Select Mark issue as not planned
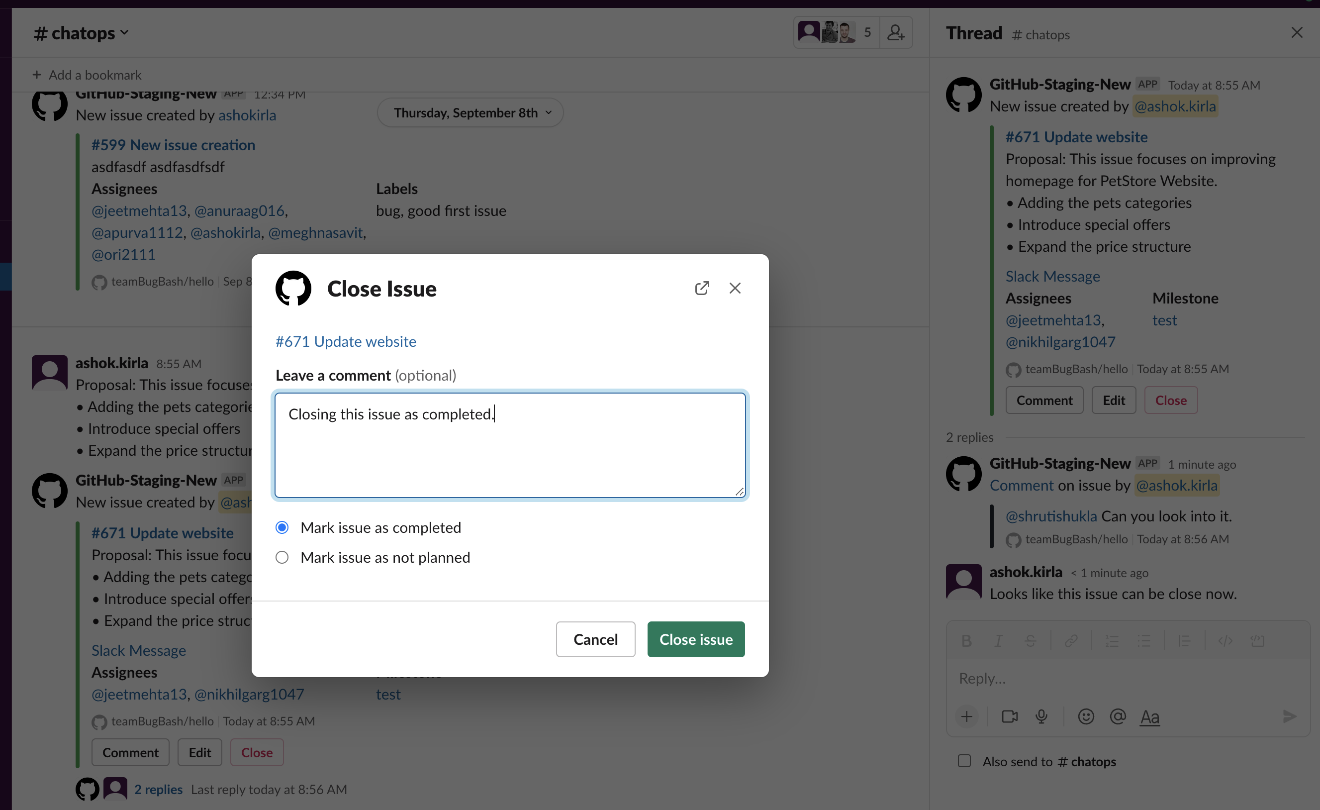 pos(282,558)
